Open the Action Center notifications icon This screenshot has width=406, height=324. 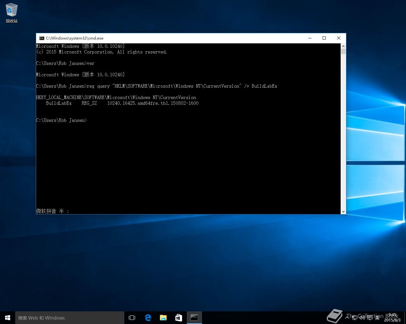click(x=370, y=317)
